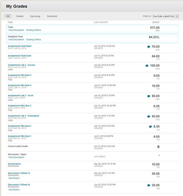The image size is (183, 196).
Task: View comment bubble beside Lab 3 Access grade
Action: pyautogui.click(x=147, y=66)
